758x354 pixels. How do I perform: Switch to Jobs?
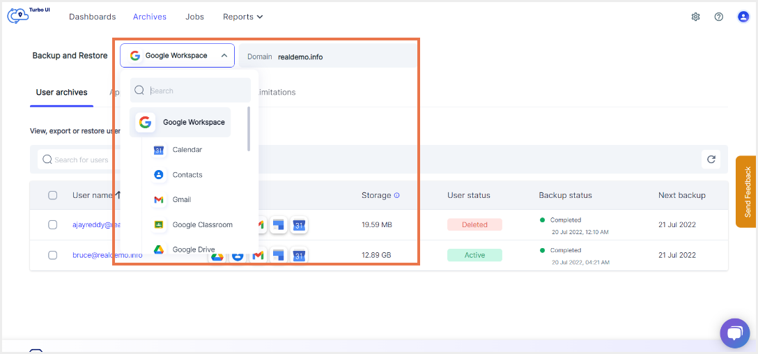(x=195, y=17)
